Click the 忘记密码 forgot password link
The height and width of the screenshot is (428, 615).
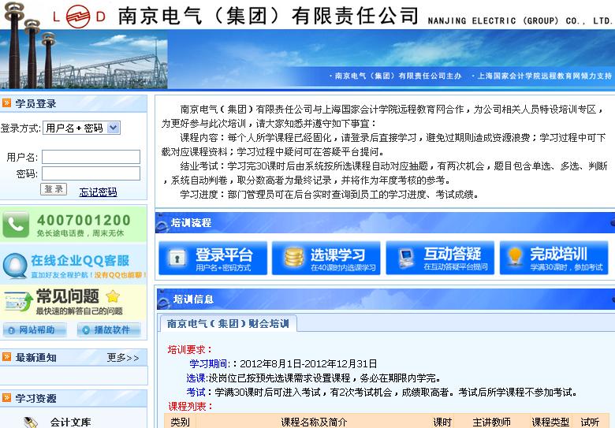pyautogui.click(x=98, y=192)
